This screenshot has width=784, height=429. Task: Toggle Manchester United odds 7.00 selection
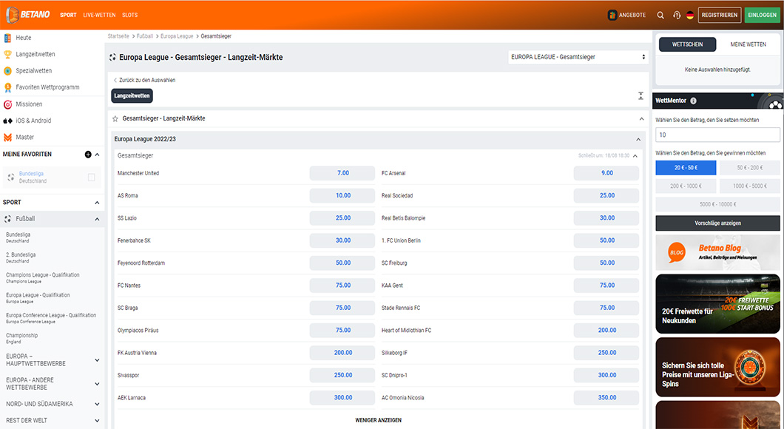click(x=342, y=173)
